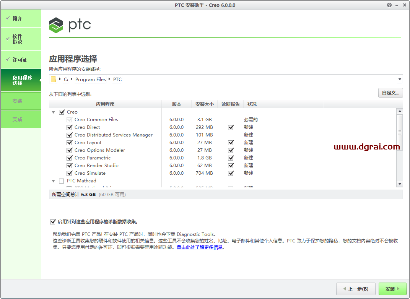
Task: Click Program Files in the path bar
Action: click(x=91, y=80)
